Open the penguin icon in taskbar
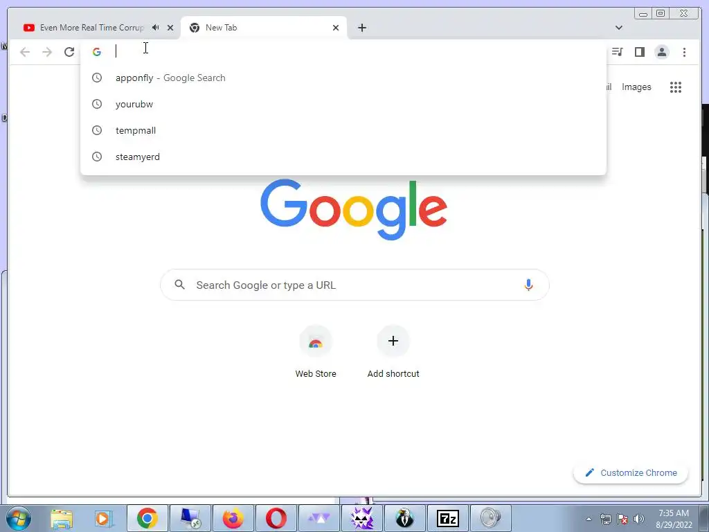The height and width of the screenshot is (532, 709). pyautogui.click(x=404, y=518)
